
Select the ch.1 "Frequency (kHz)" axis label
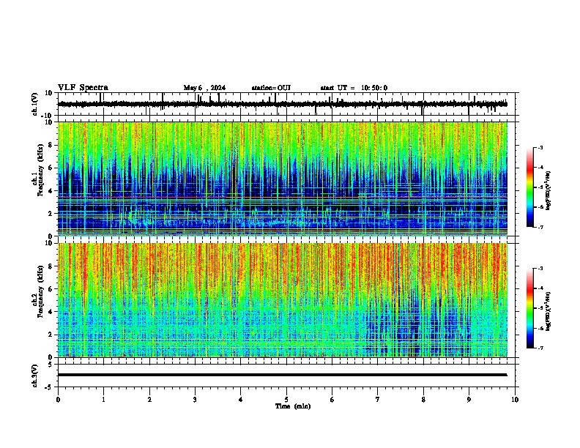[40, 169]
